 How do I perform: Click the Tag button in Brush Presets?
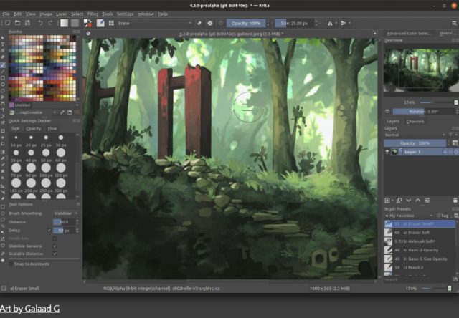(442, 216)
